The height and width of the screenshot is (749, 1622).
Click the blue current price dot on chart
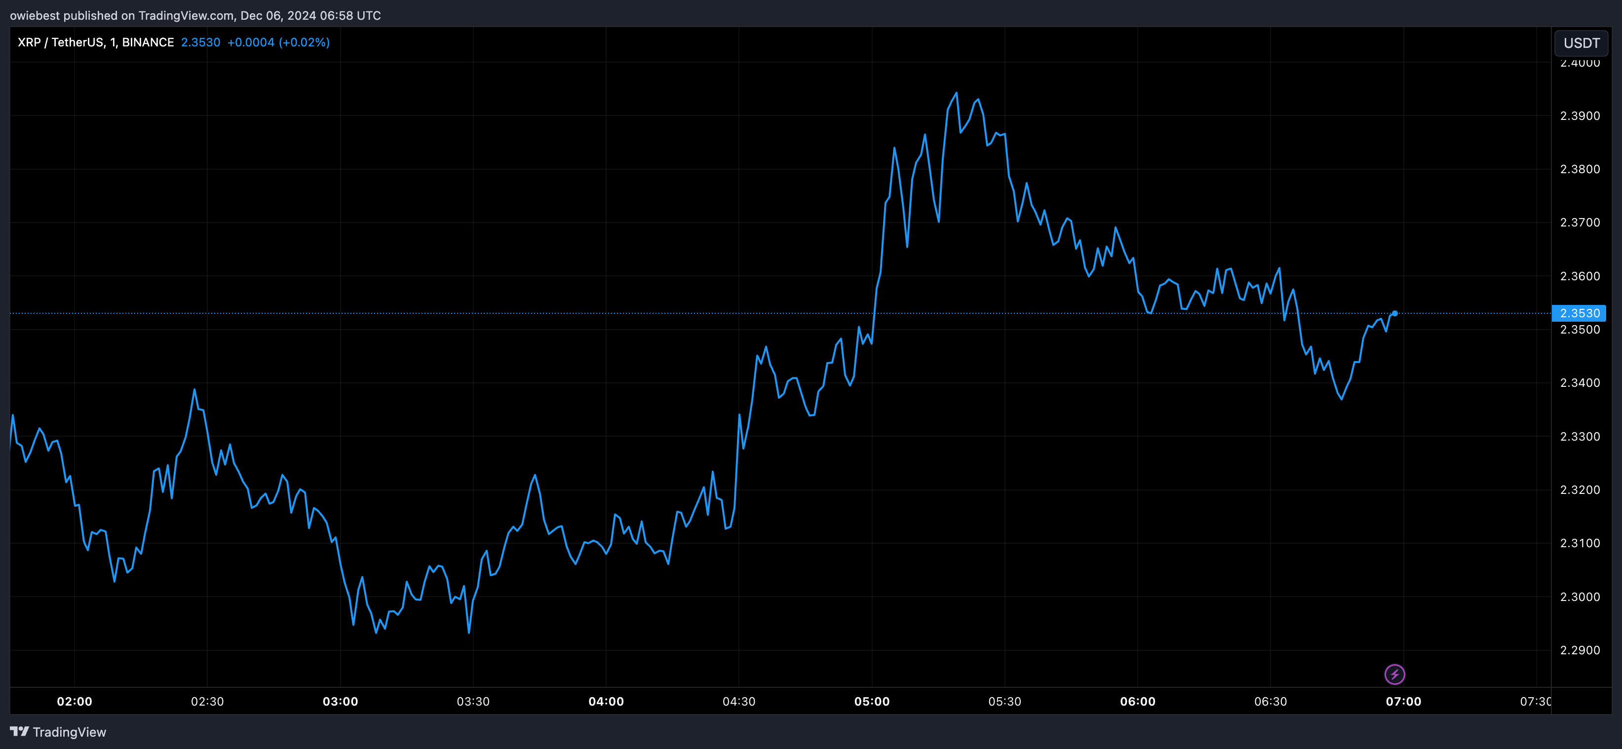[1395, 313]
